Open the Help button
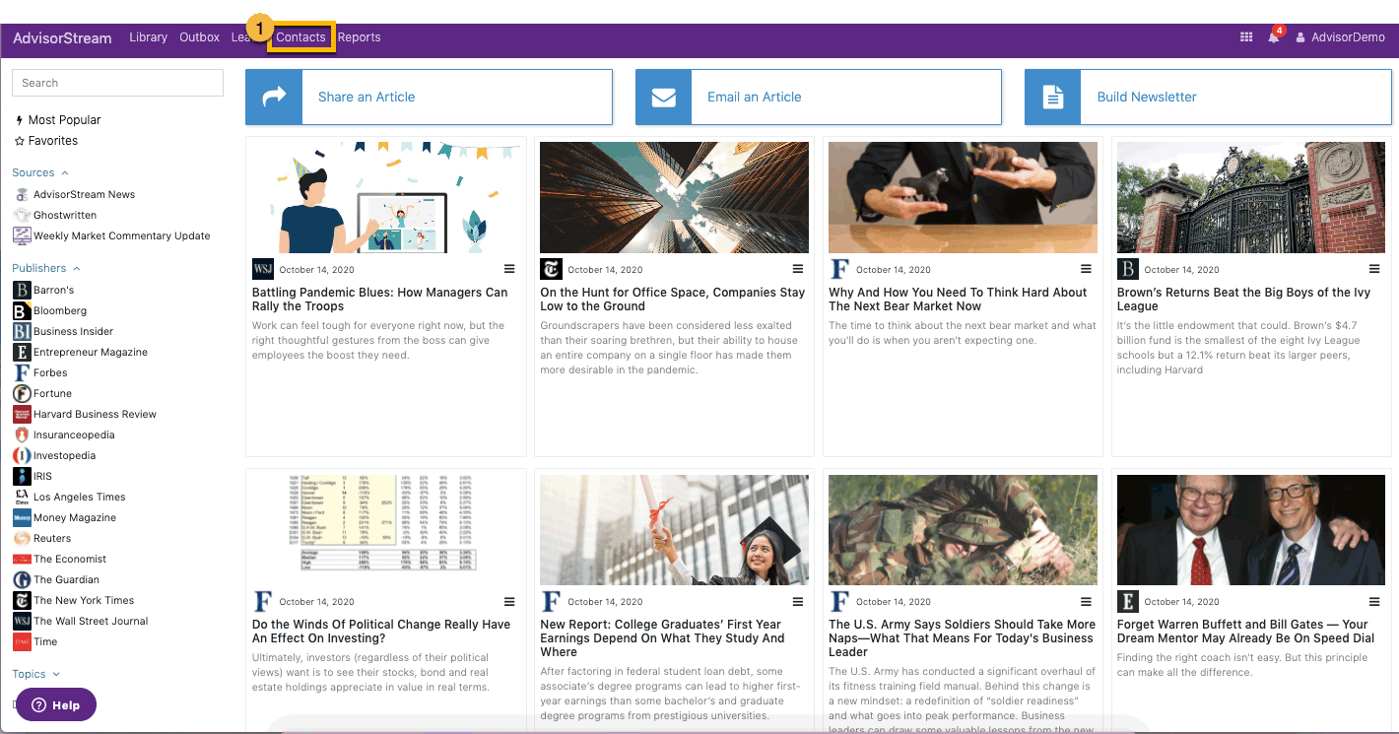Image resolution: width=1399 pixels, height=734 pixels. 56,705
